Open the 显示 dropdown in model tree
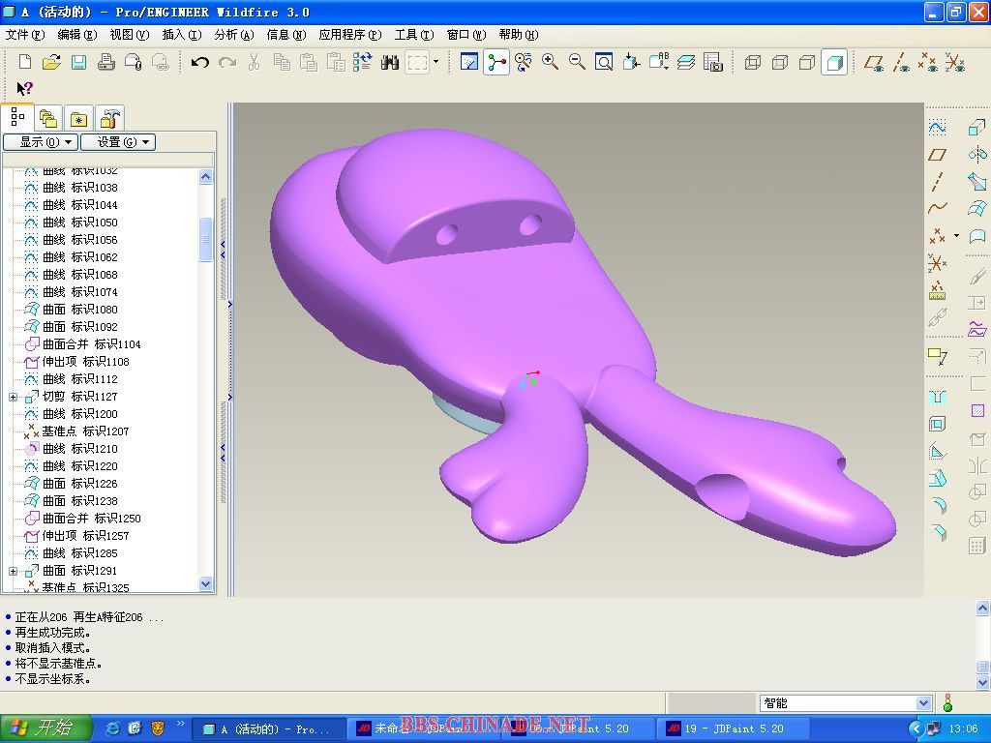 click(40, 142)
